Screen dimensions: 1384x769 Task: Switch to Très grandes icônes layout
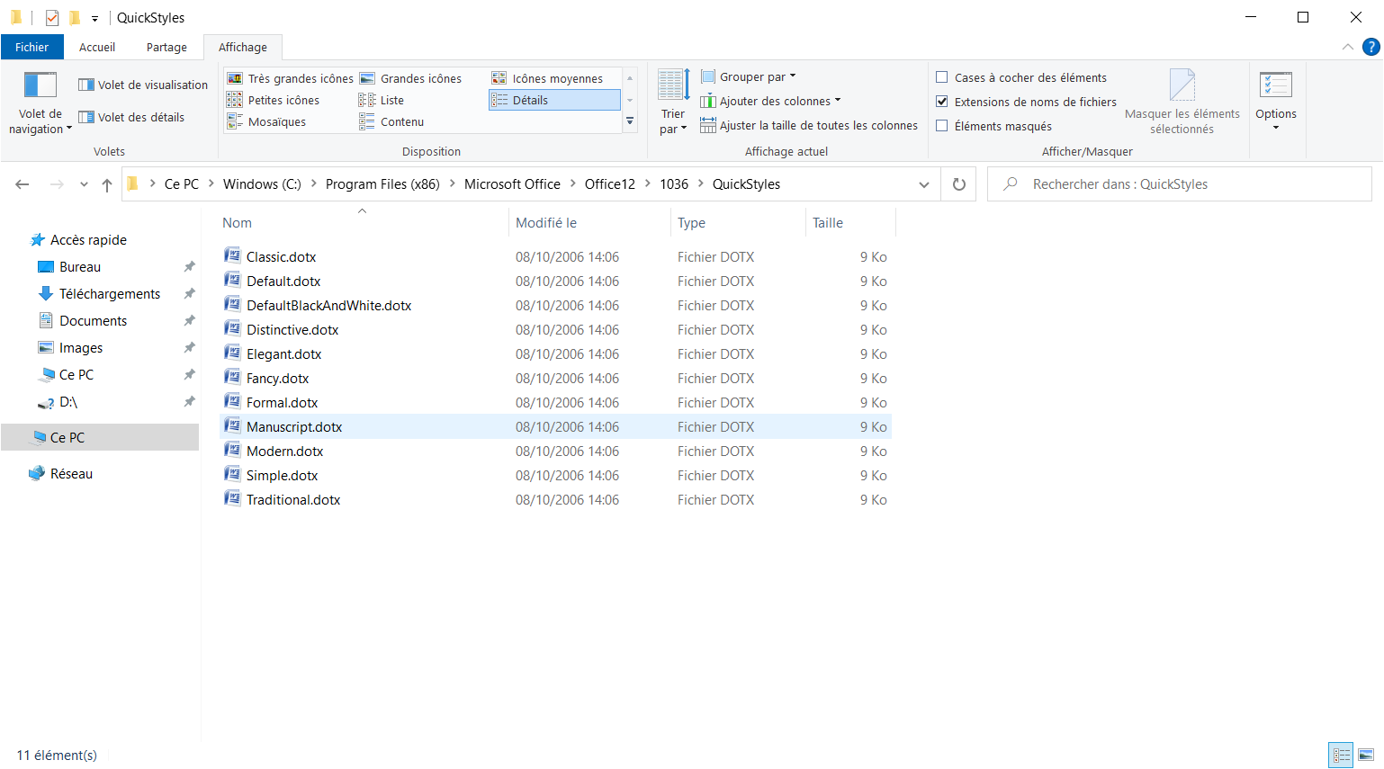tap(290, 78)
